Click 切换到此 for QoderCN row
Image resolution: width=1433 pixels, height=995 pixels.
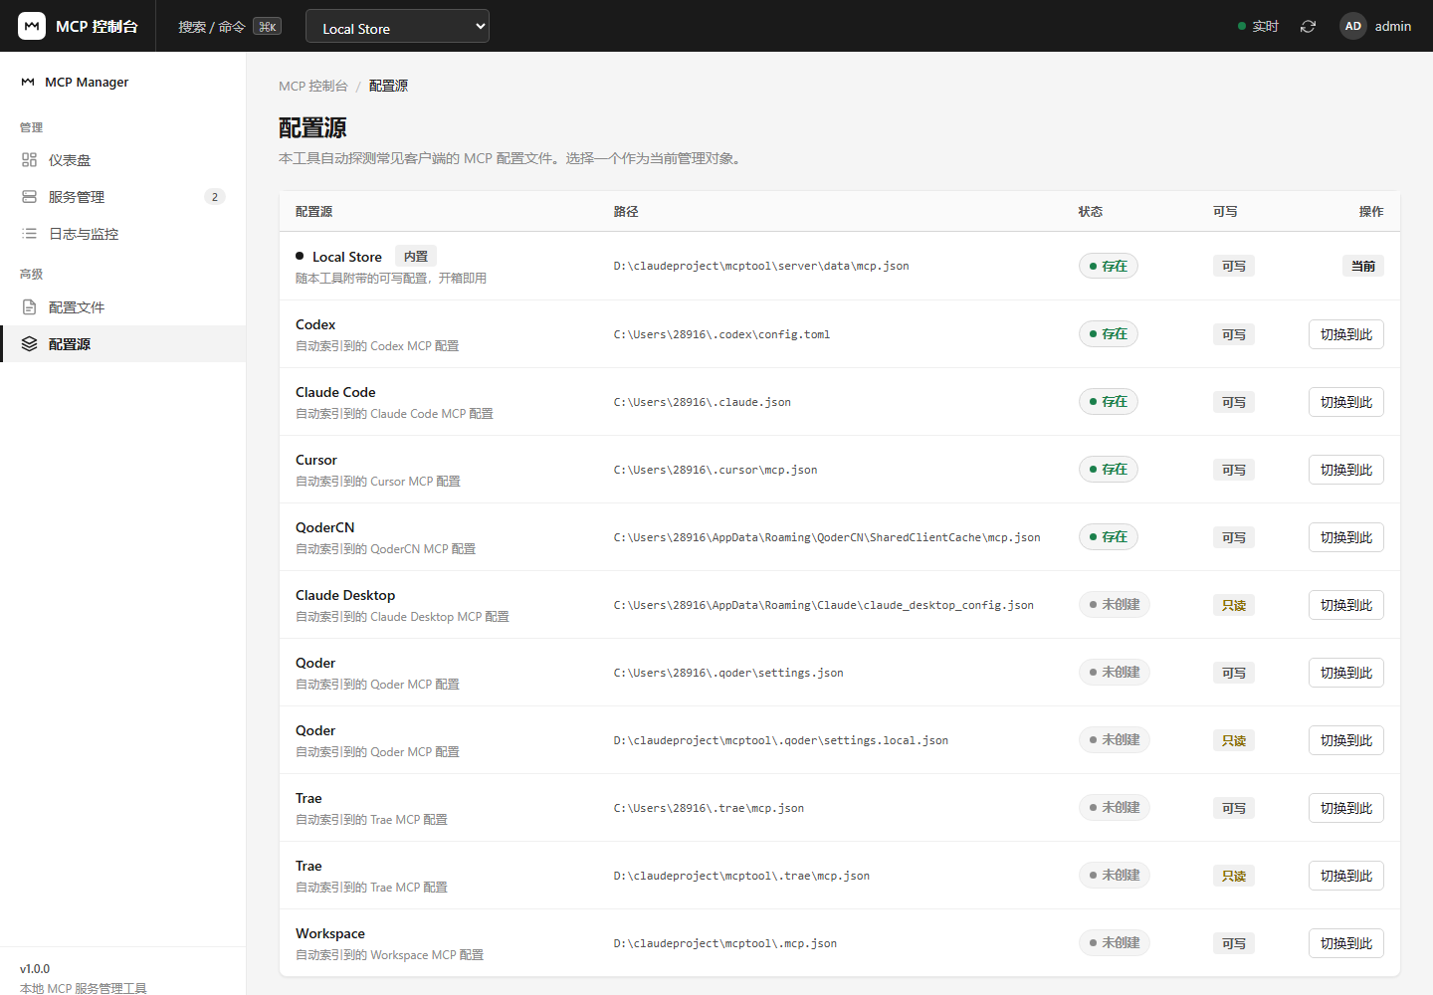tap(1345, 537)
